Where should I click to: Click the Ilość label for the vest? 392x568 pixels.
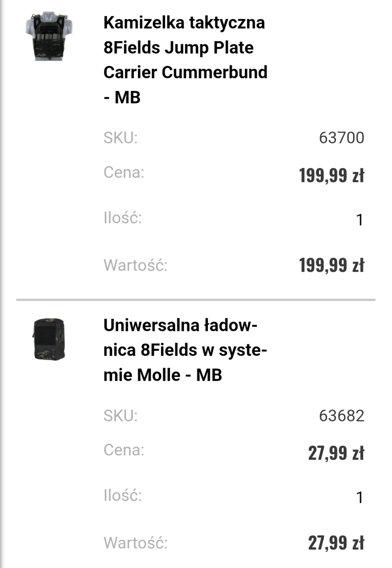pos(123,218)
